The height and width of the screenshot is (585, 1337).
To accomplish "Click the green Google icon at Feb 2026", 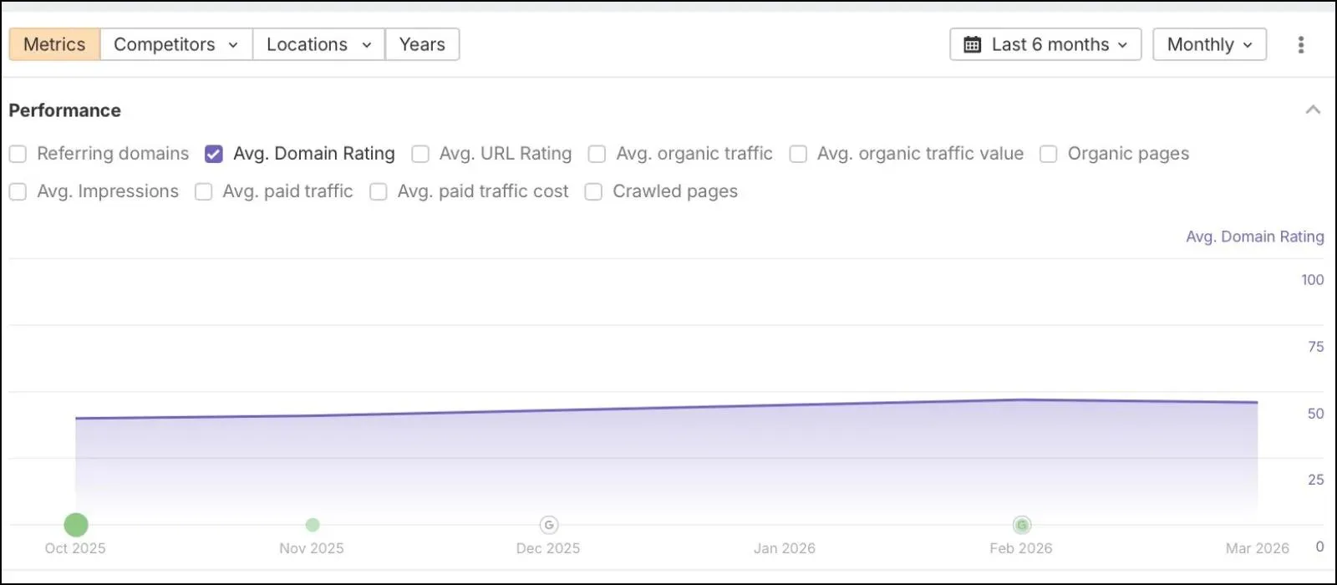I will [x=1022, y=525].
